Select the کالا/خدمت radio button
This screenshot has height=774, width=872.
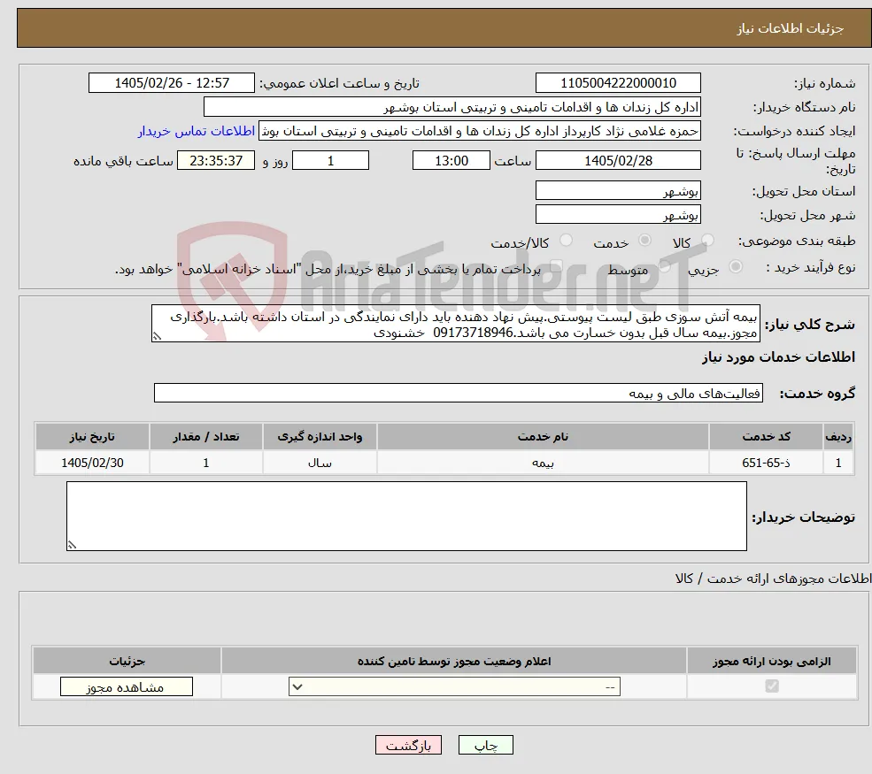566,240
